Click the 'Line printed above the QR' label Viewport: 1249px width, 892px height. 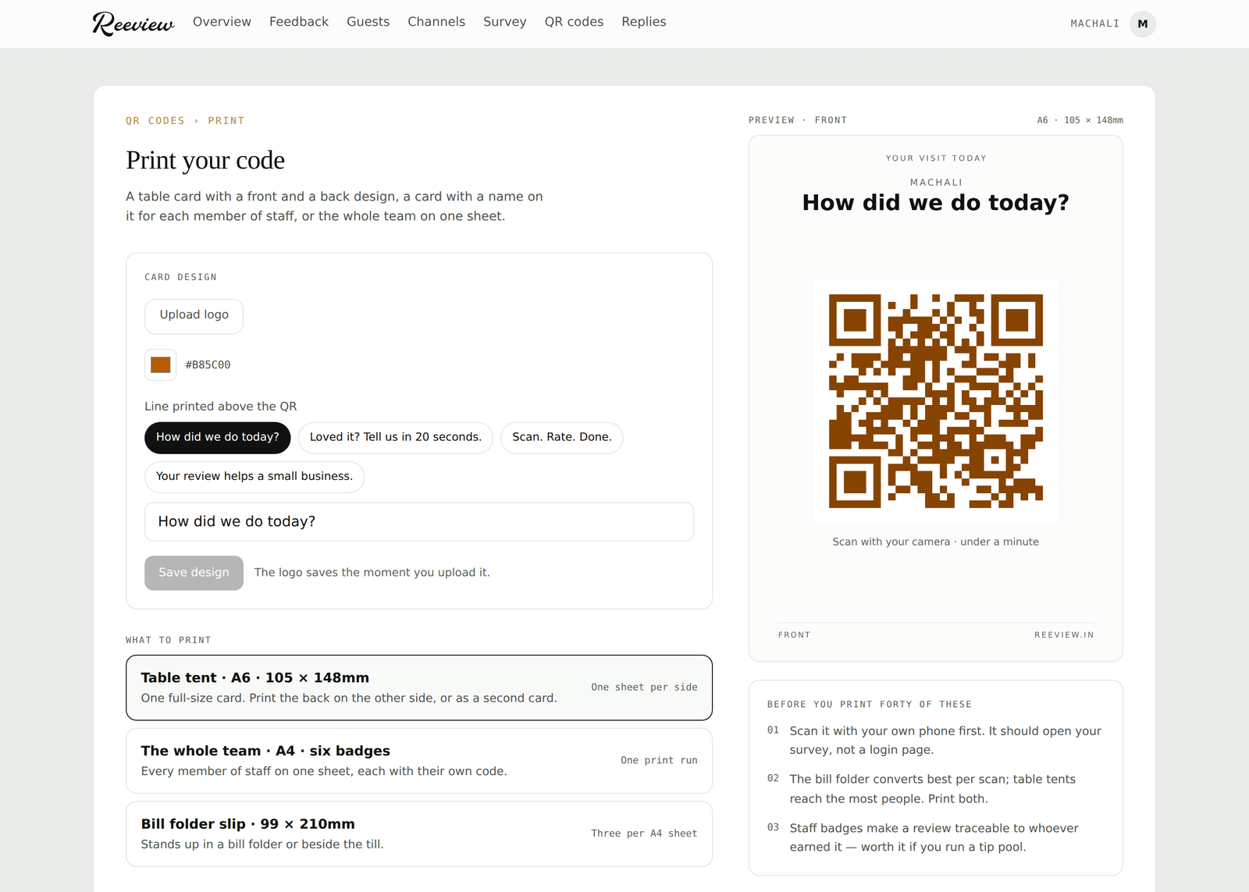pyautogui.click(x=221, y=407)
